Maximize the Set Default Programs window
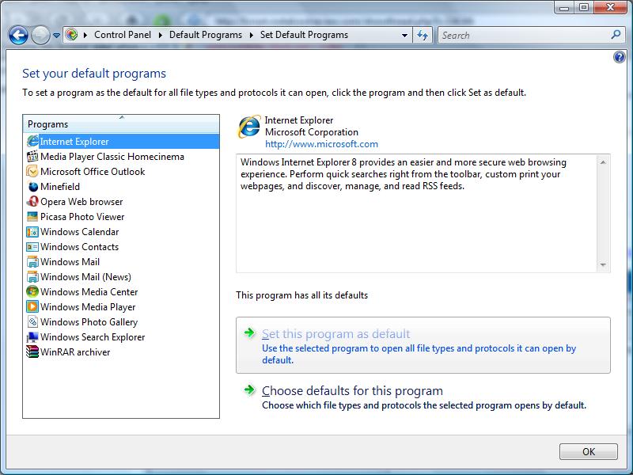633x475 pixels. tap(584, 7)
